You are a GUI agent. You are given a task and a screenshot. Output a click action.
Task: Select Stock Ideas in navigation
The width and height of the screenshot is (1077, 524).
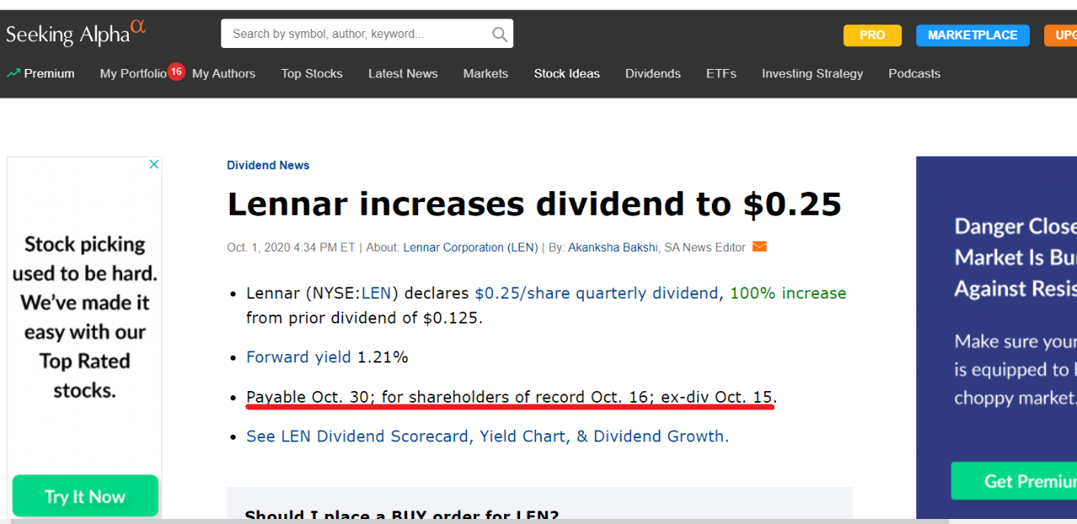(566, 74)
